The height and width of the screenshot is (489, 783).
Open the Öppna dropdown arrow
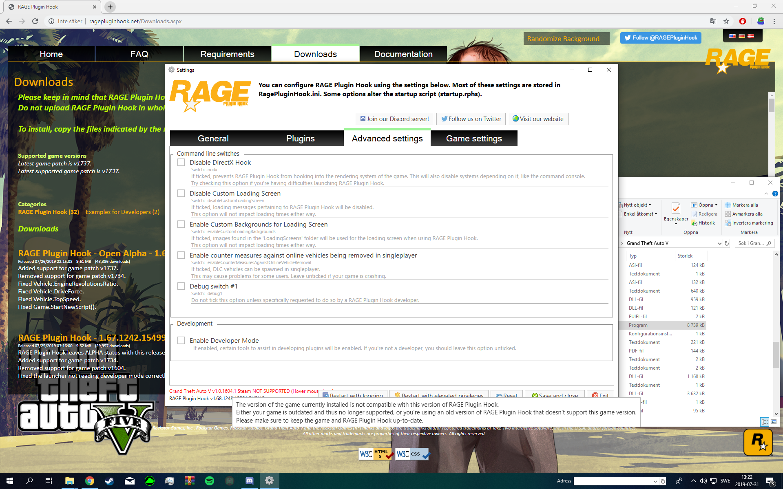coord(716,205)
